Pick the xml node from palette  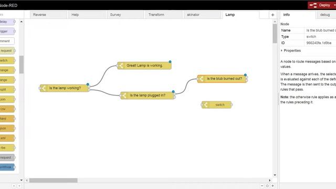point(7,138)
